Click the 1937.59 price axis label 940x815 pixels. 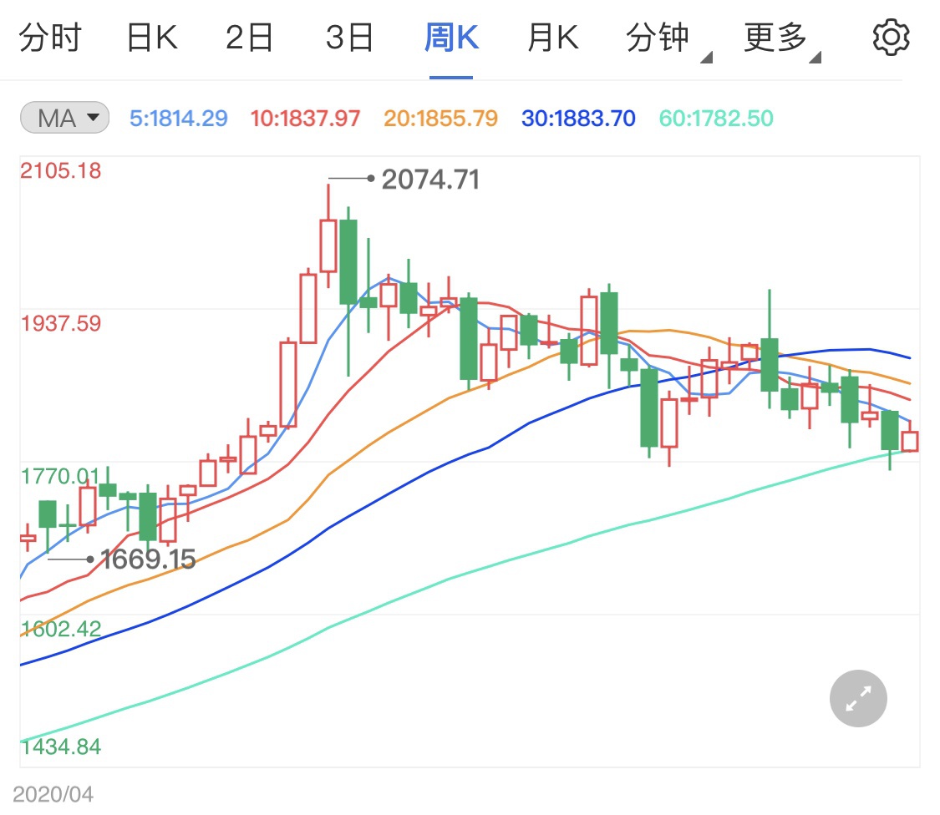(x=61, y=323)
